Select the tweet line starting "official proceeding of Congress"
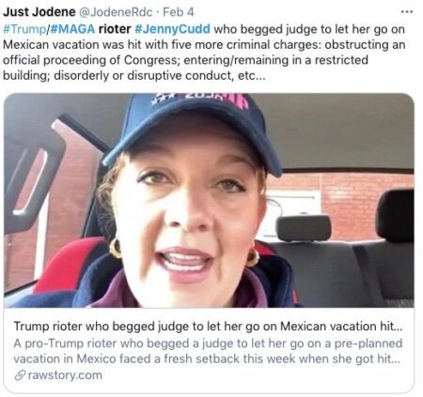Screen dimensions: 423x397 [x=185, y=60]
